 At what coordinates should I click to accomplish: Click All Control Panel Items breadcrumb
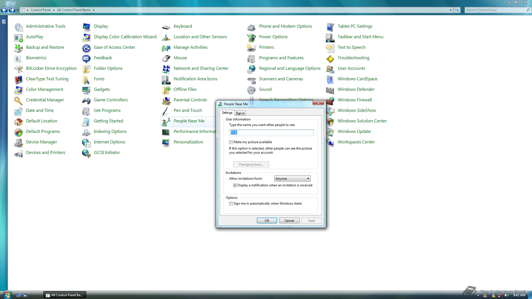coord(74,10)
